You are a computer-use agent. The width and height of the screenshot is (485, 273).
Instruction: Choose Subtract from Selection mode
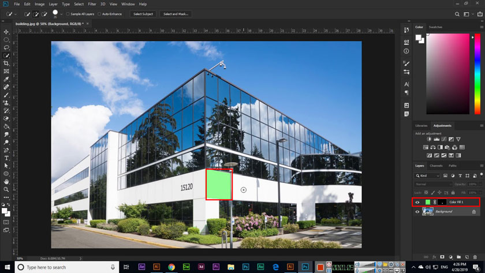[x=44, y=14]
